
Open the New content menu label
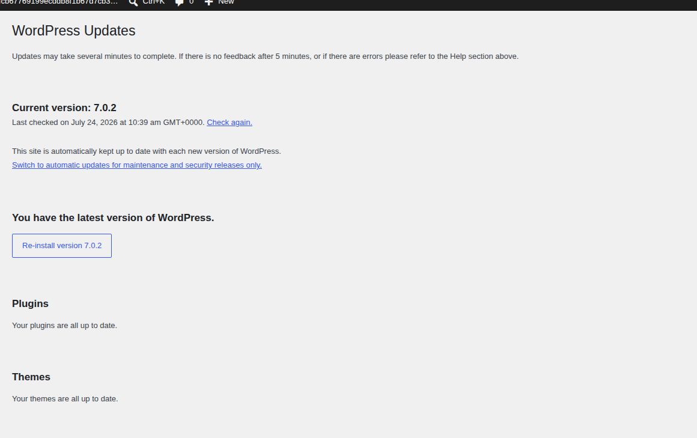226,2
